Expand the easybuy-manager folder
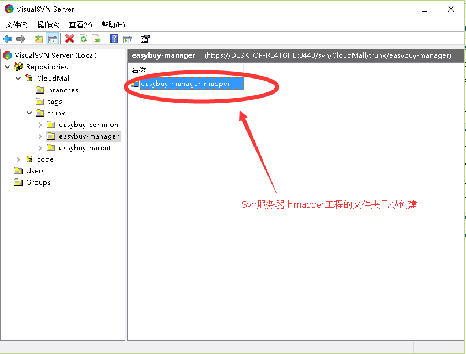This screenshot has width=466, height=354. 40,136
